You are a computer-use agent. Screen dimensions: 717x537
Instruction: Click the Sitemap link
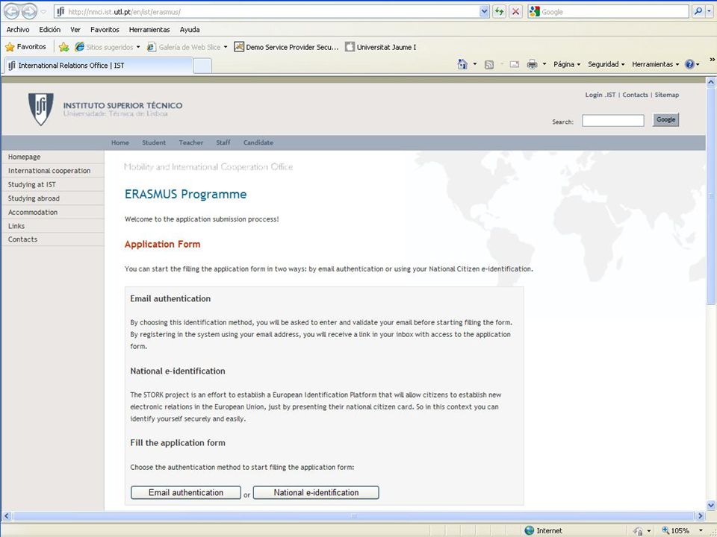[667, 95]
